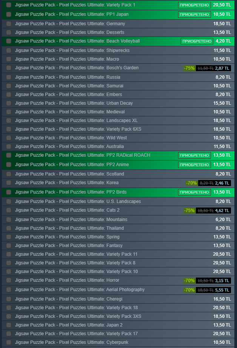Tick the Cyberpunk pack checkbox
The height and width of the screenshot is (348, 237).
(x=9, y=342)
